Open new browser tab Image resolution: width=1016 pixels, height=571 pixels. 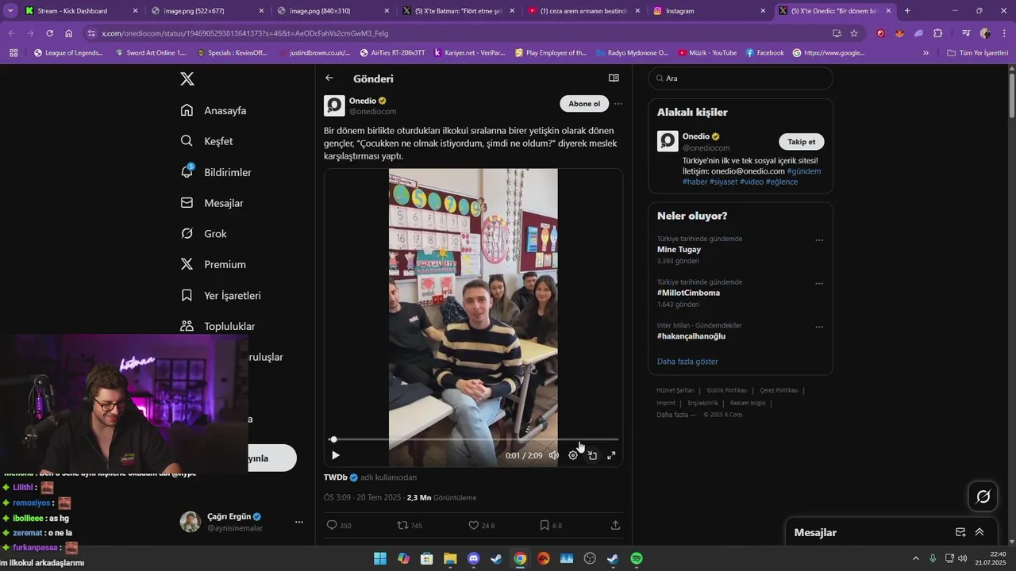point(907,11)
